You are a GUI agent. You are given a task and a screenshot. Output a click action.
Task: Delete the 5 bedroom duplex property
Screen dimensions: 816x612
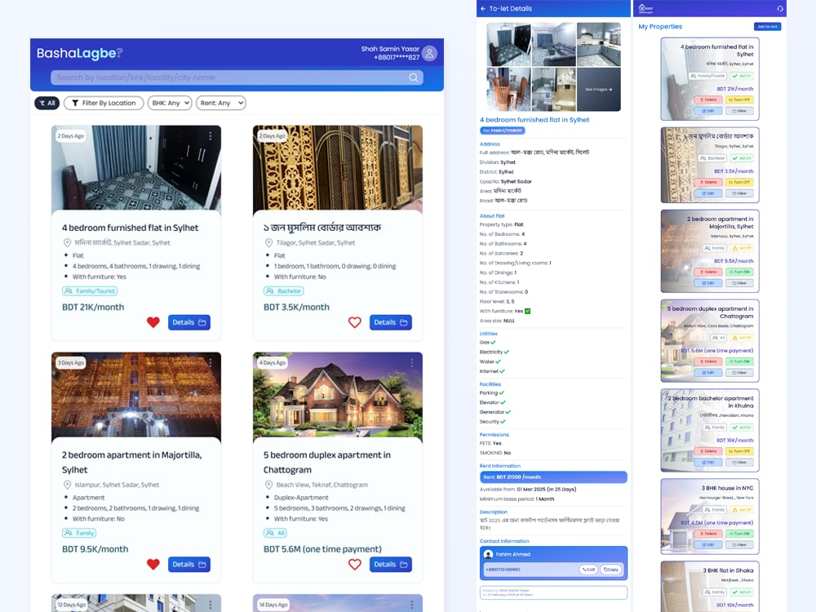[x=708, y=361]
